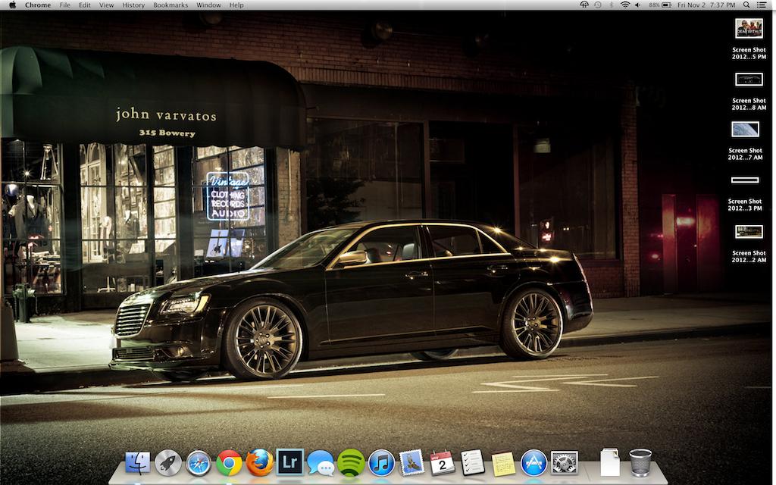Select Screen Shot 2012...8 AM desktop file
This screenshot has height=485, width=776.
[749, 91]
